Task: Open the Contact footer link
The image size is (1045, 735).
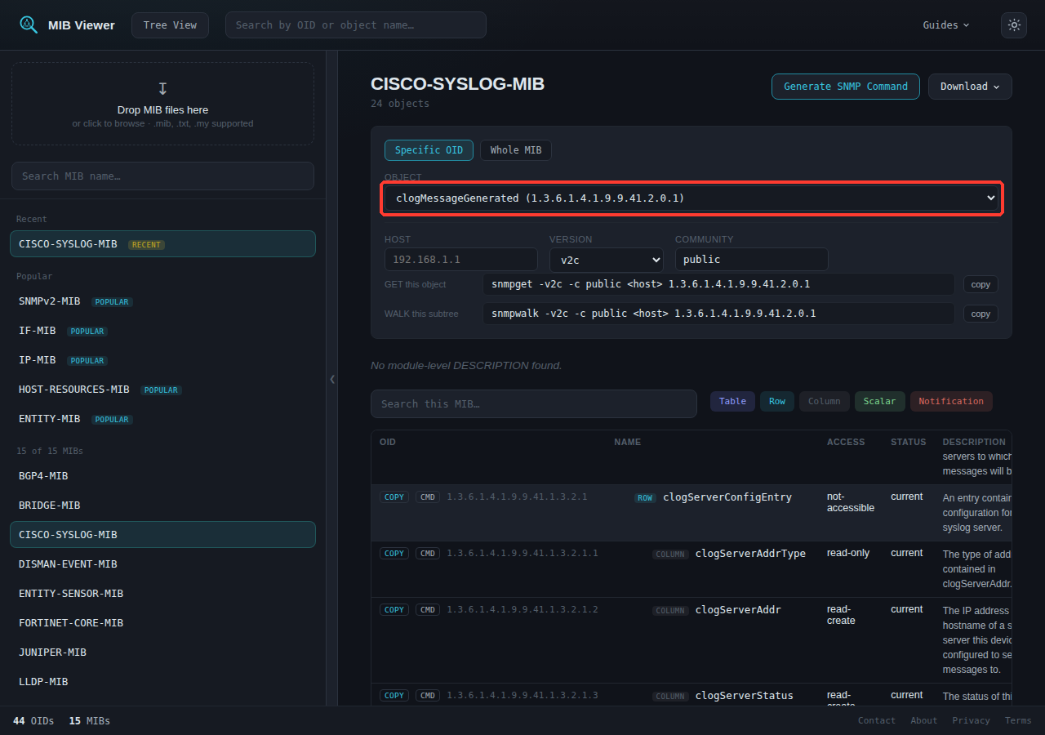Action: click(877, 720)
